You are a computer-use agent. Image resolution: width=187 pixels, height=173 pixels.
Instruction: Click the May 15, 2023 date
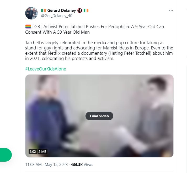pos(56,165)
